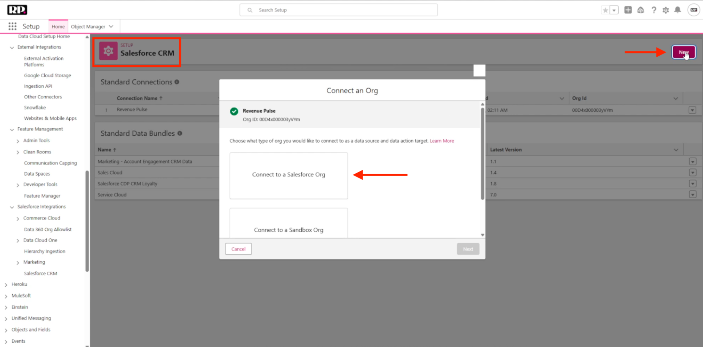Viewport: 703px width, 347px height.
Task: Expand the Heroku sidebar section
Action: [x=6, y=285]
